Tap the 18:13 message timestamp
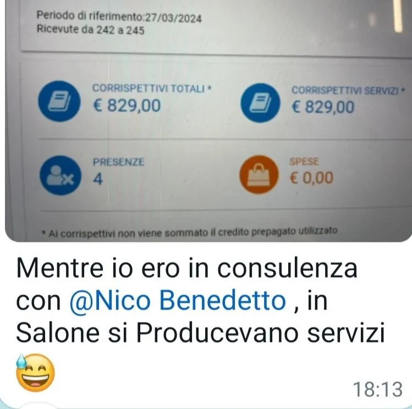 [377, 389]
